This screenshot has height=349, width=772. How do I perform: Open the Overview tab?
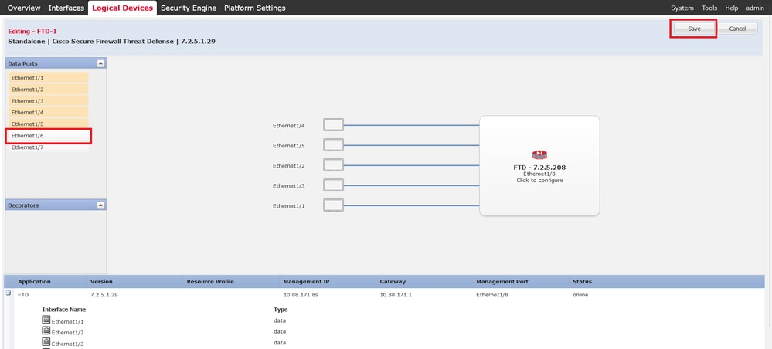[24, 8]
